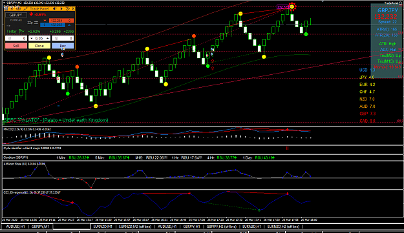Click the large GBPJPY dashboard title
This screenshot has width=404, height=233.
pyautogui.click(x=388, y=10)
